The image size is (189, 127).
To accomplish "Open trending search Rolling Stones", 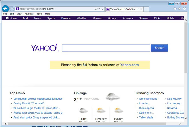I will 175,117.
